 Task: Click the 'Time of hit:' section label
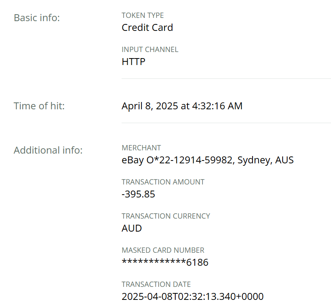[39, 106]
